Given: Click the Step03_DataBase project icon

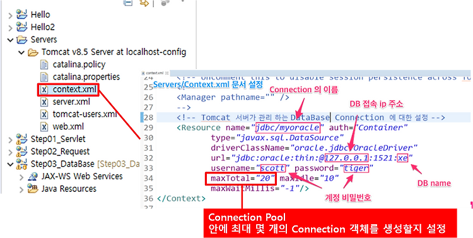Looking at the screenshot, I should click(21, 164).
